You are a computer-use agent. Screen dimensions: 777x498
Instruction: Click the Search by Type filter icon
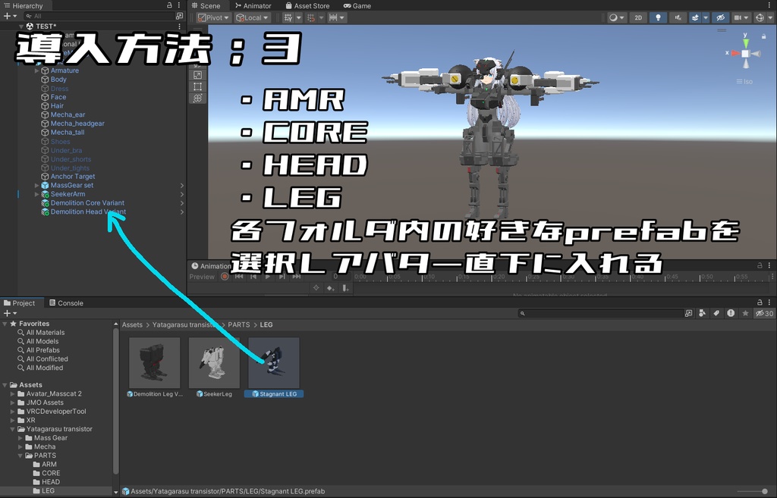[702, 313]
